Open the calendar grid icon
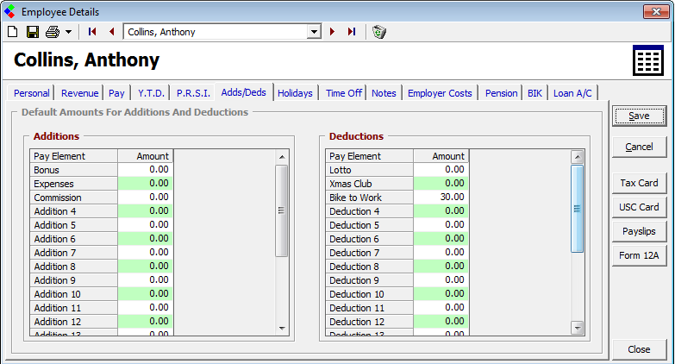The image size is (675, 364). 647,61
